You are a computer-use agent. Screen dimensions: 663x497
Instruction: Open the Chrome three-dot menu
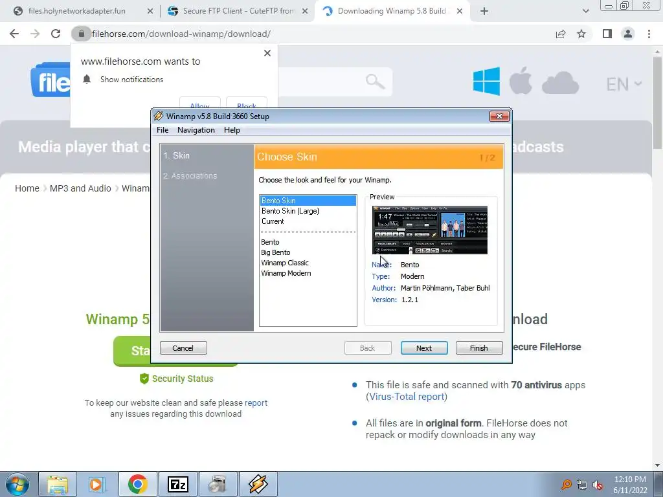[x=649, y=34]
